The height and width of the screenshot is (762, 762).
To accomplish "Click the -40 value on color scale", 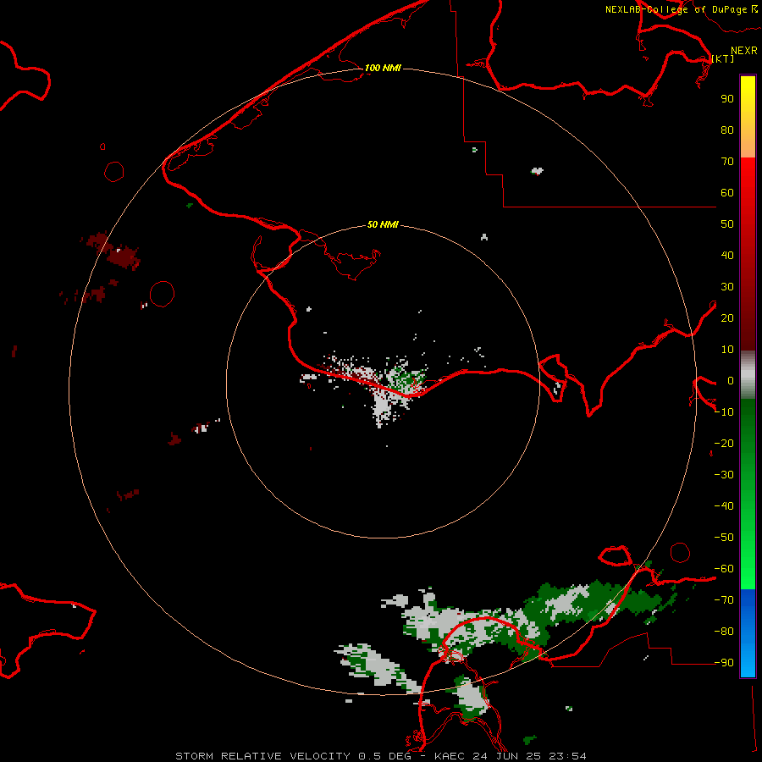I will click(x=724, y=506).
